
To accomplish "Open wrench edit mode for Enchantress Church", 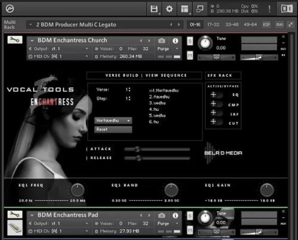I will point(15,40).
